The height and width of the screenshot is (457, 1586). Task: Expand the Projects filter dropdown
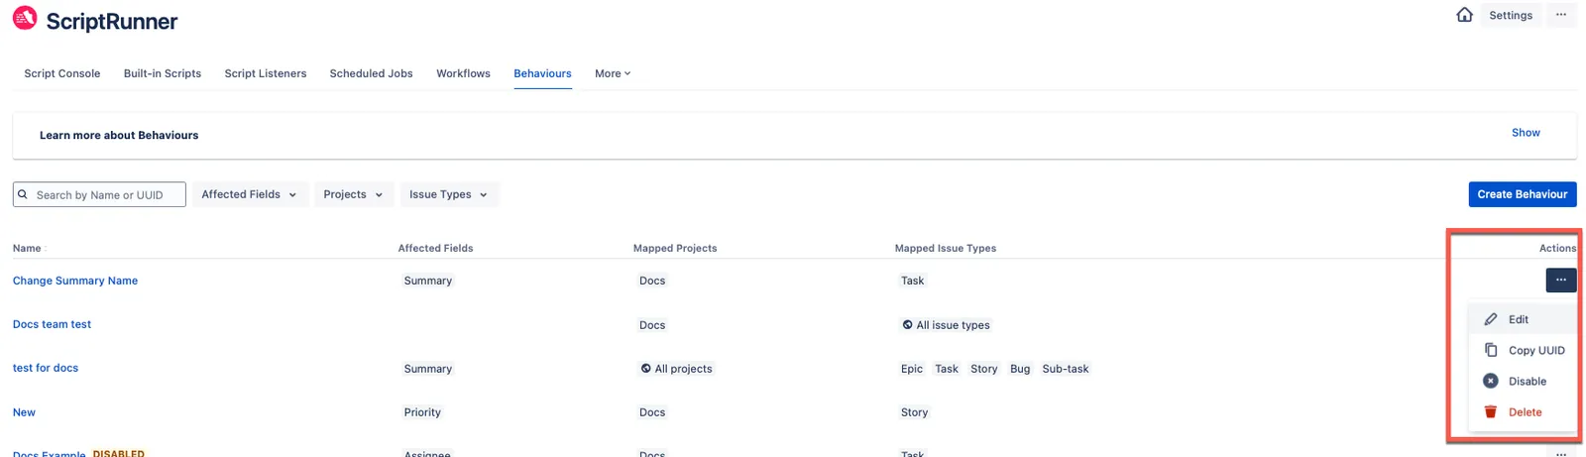click(353, 194)
